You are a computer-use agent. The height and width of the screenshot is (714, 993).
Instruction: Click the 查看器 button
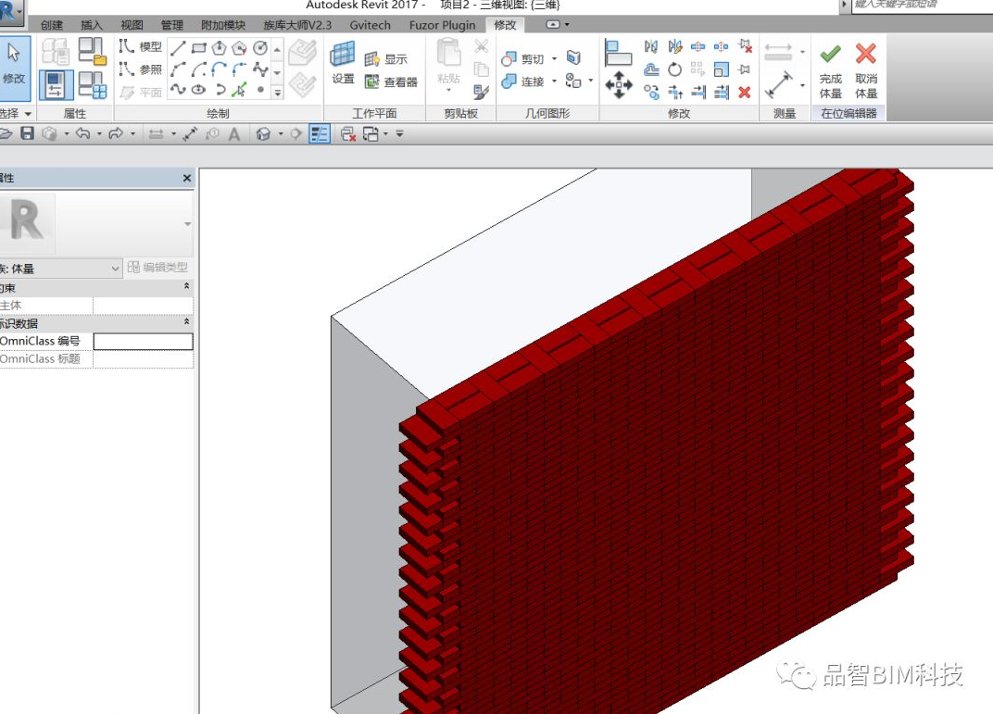click(391, 82)
